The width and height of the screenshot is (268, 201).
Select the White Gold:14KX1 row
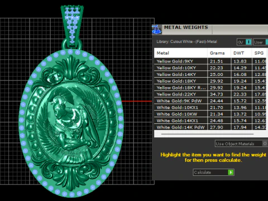(210, 121)
